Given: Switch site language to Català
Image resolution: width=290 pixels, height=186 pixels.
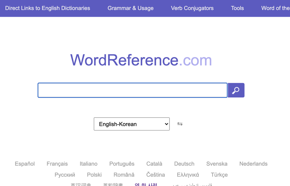Looking at the screenshot, I should point(154,164).
